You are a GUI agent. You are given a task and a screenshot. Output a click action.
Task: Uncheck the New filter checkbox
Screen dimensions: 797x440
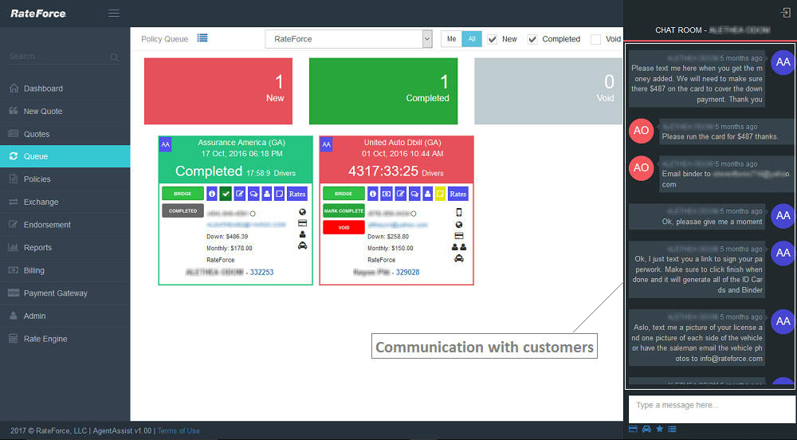492,39
